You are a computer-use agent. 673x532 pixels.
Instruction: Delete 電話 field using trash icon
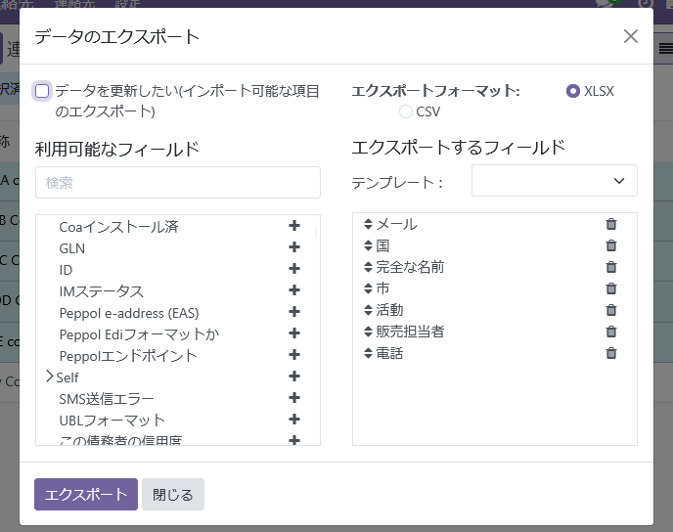tap(611, 353)
